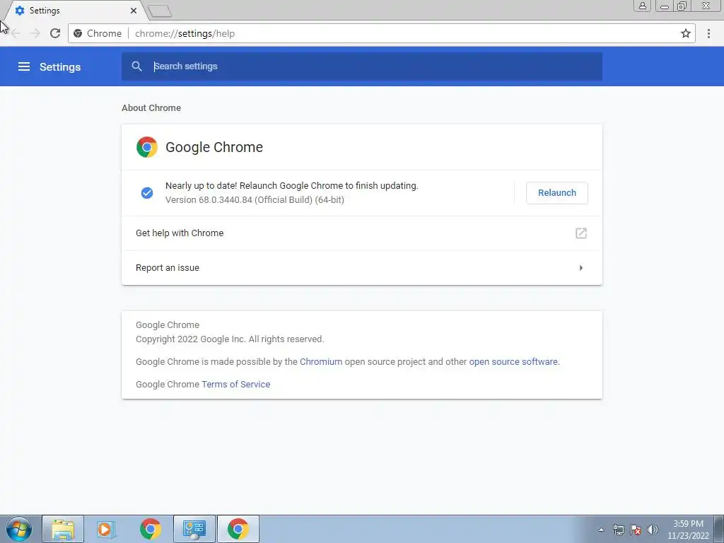Click the address bar URL chrome://settings/help
Image resolution: width=724 pixels, height=543 pixels.
click(x=185, y=34)
